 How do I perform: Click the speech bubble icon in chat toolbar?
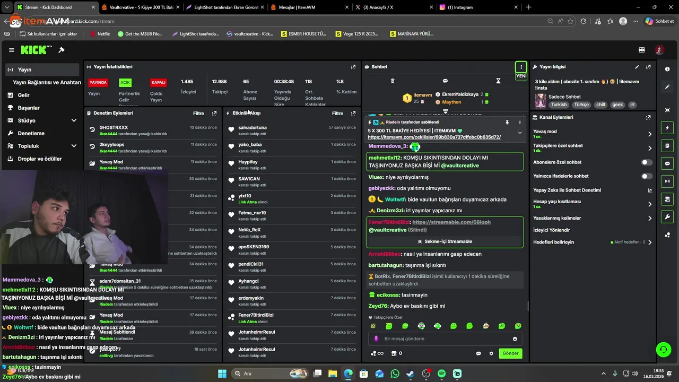(x=445, y=81)
